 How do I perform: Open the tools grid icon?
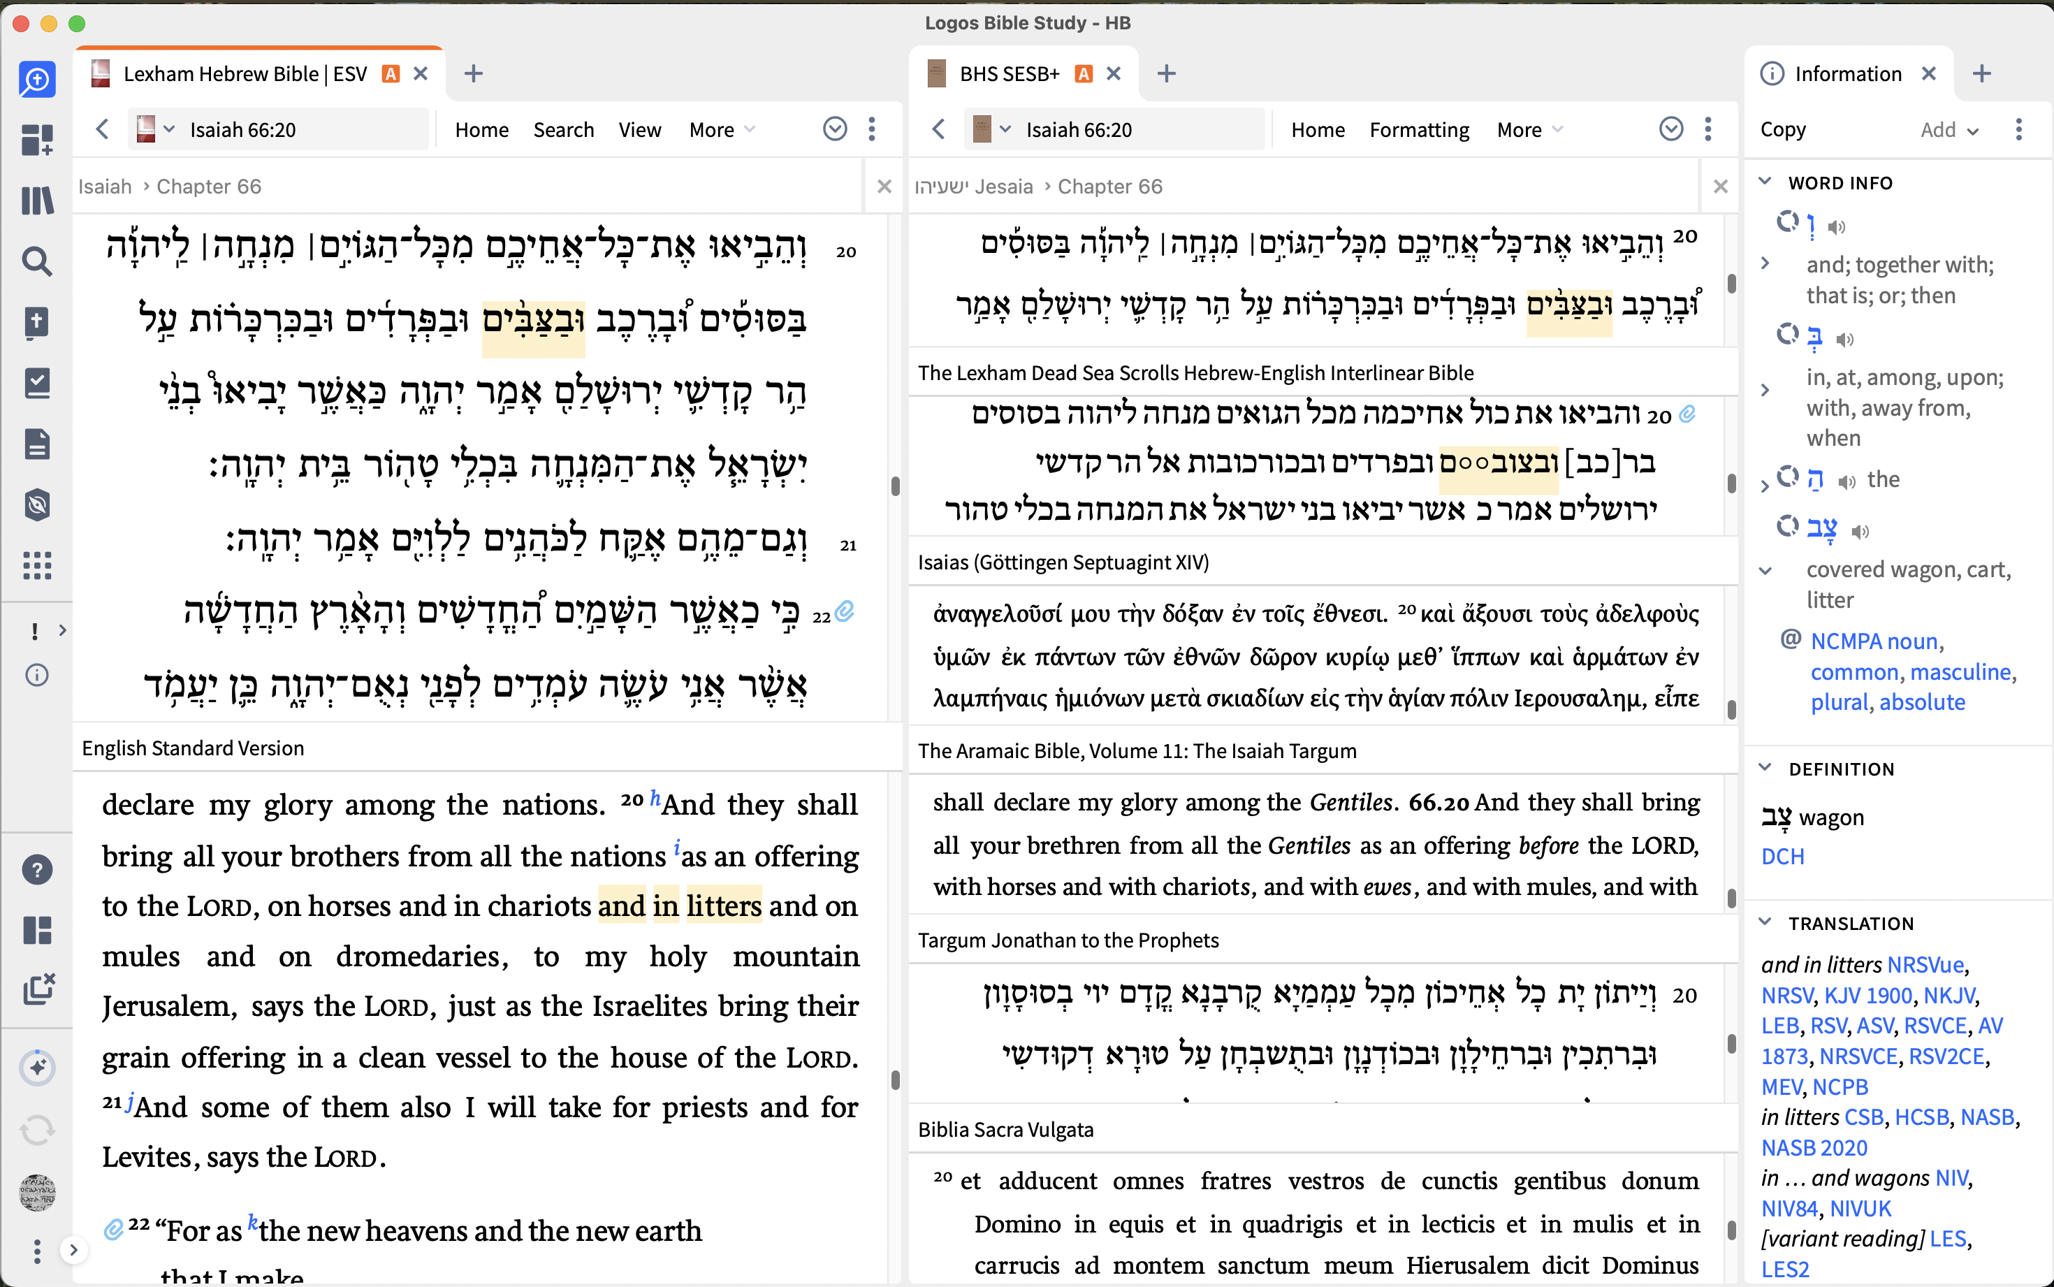pos(36,565)
